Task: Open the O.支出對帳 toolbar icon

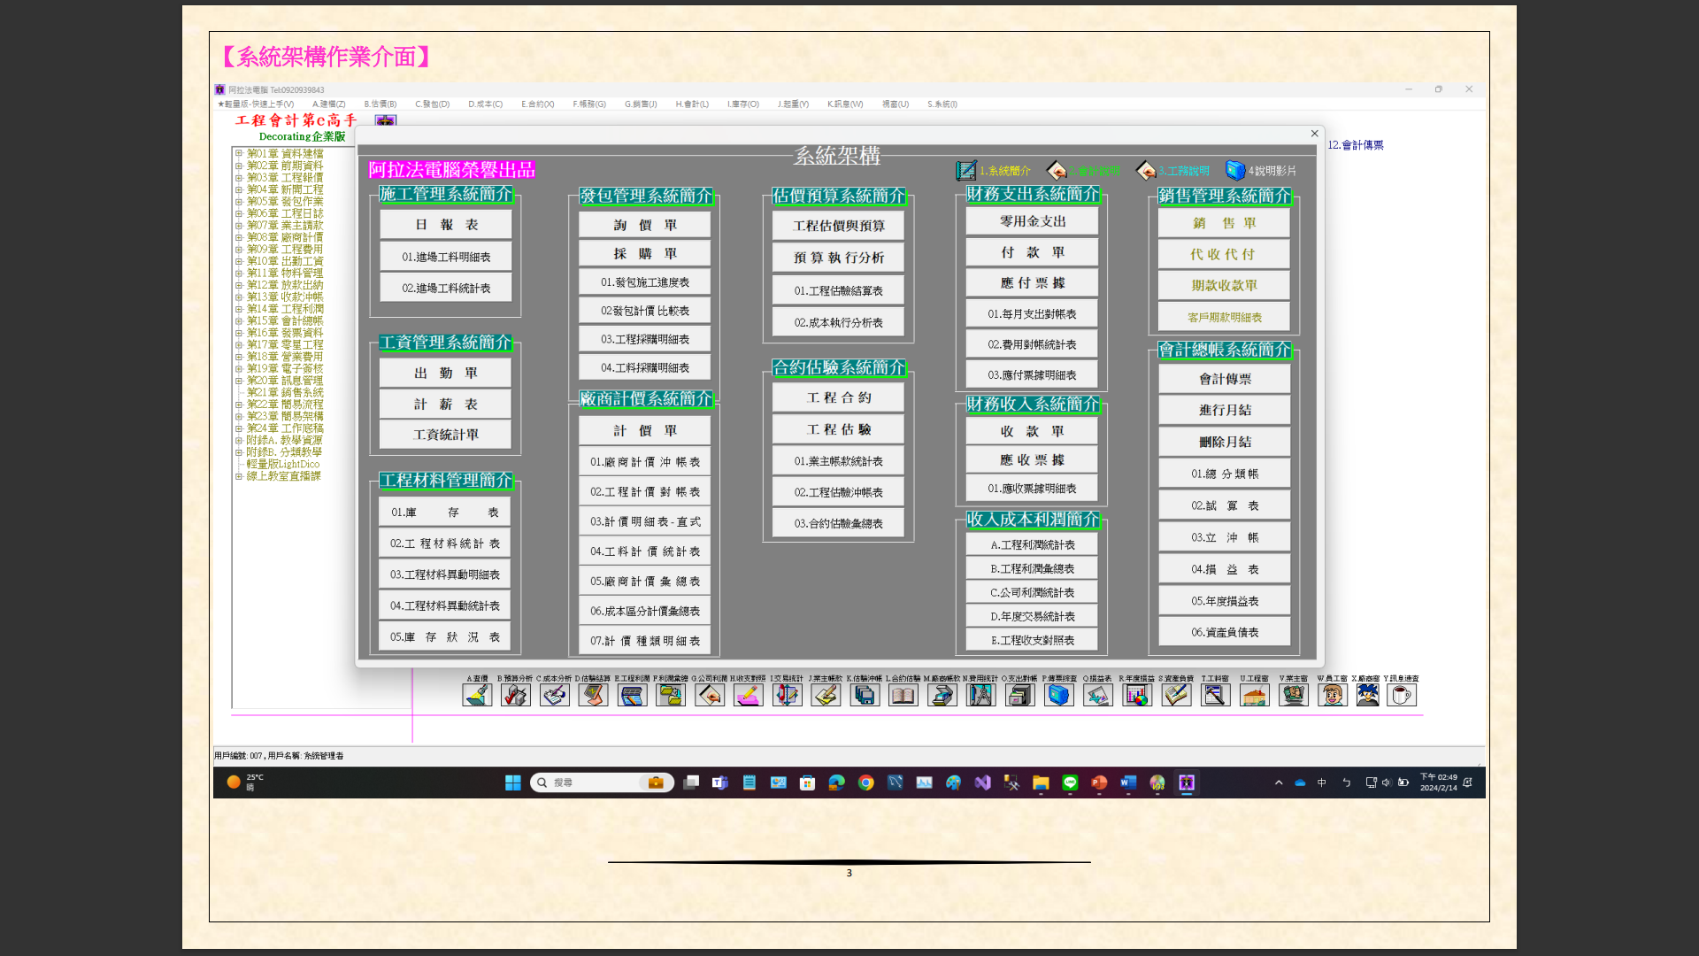Action: click(1019, 695)
